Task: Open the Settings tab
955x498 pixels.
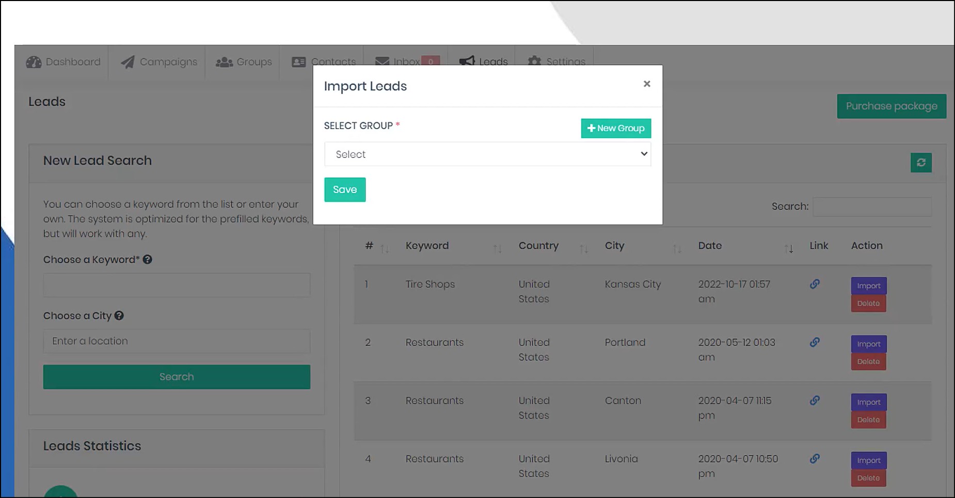Action: [556, 62]
